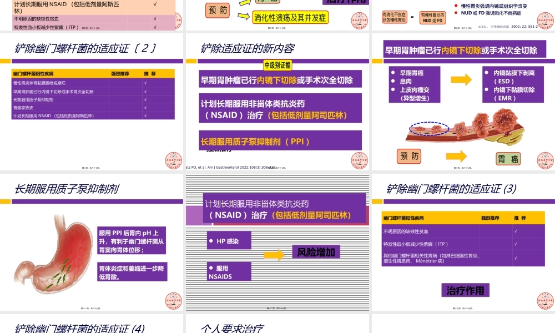Toggle the checkmark for 胃癌家族史 row
Screen dimensions: 555x333
pos(145,107)
